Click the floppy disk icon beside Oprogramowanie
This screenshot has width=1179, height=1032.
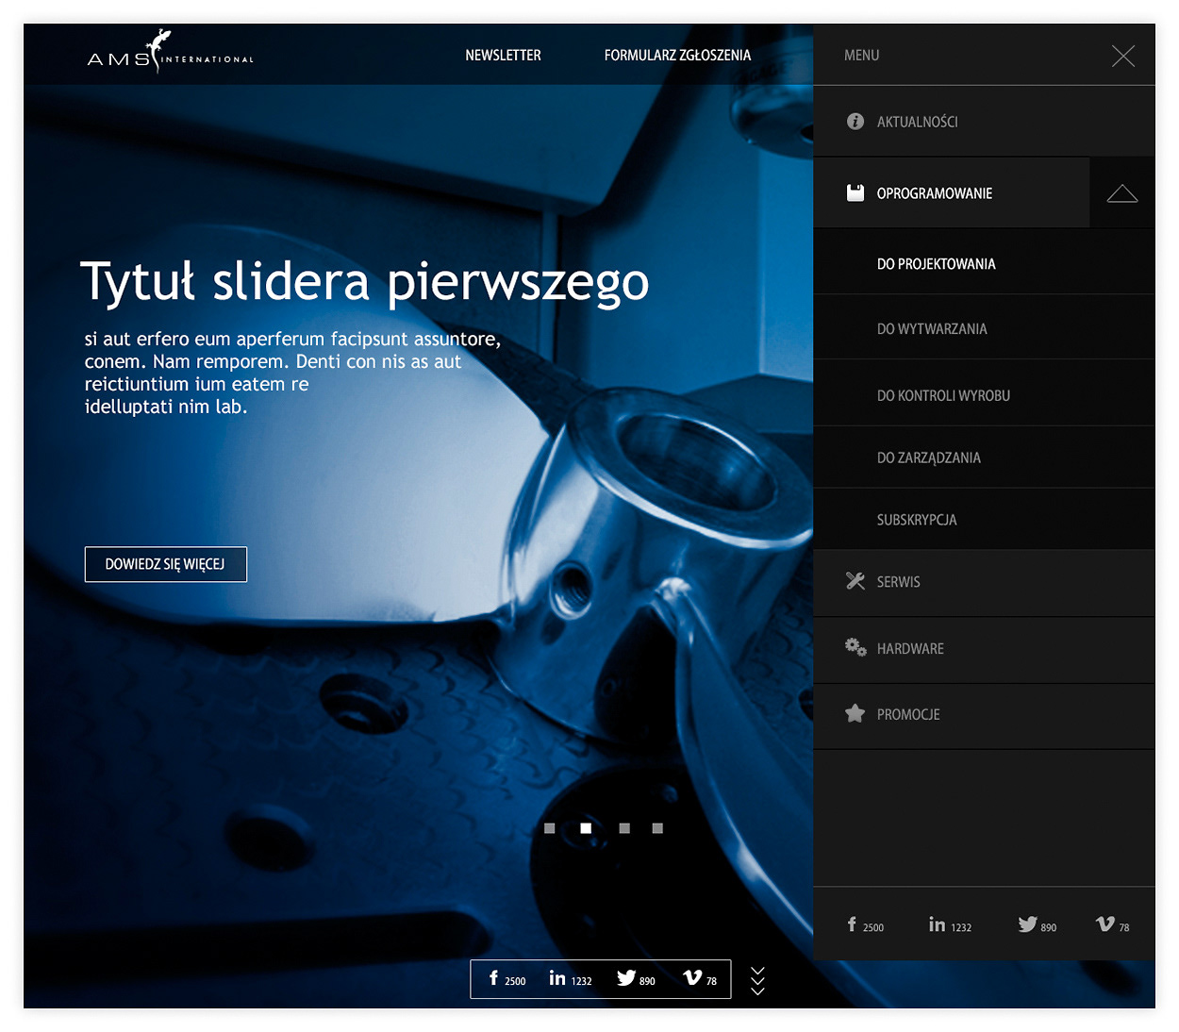(855, 193)
